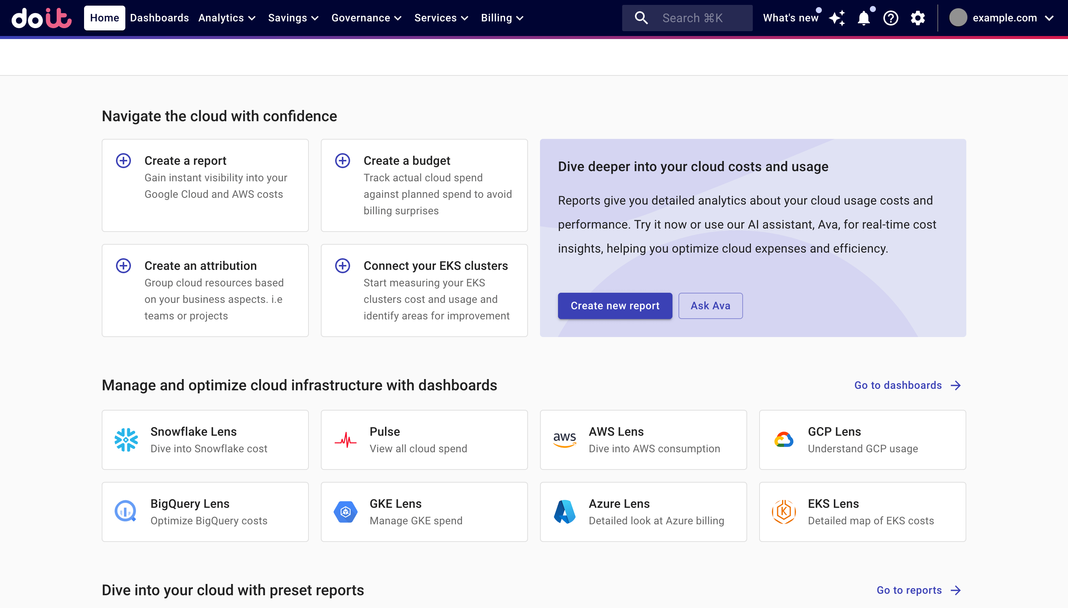Click the AWS logo icon
This screenshot has height=608, width=1068.
coord(564,440)
